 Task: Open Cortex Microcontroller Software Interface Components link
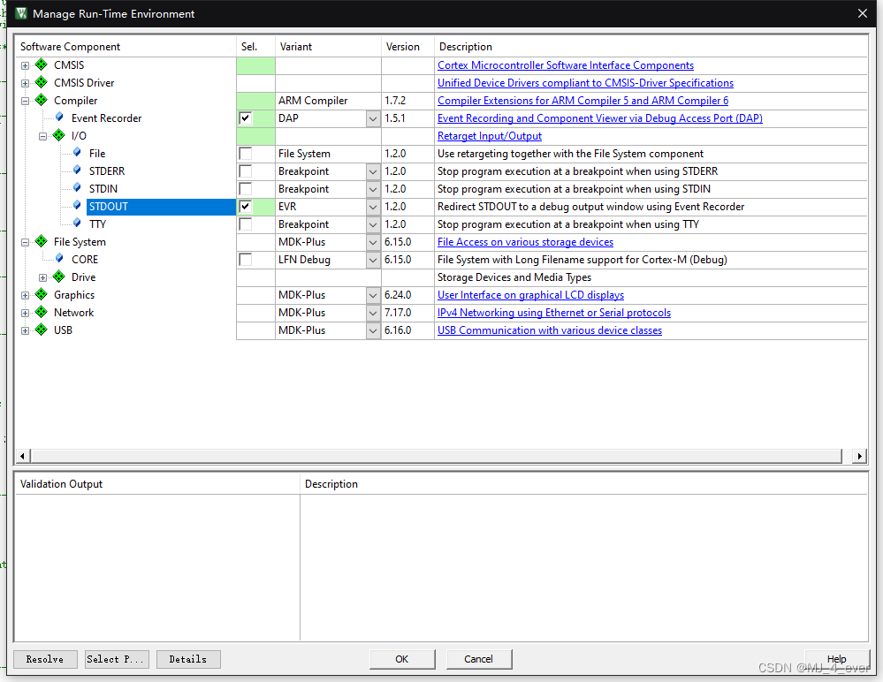[x=566, y=65]
